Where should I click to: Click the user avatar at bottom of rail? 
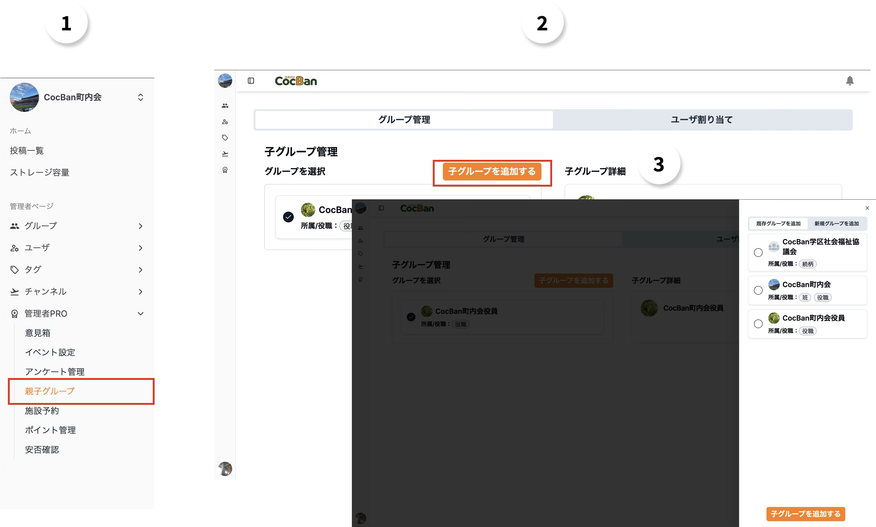point(225,469)
